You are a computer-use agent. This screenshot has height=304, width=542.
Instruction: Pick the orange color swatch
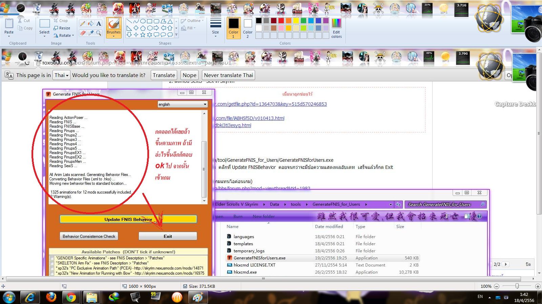pos(288,21)
